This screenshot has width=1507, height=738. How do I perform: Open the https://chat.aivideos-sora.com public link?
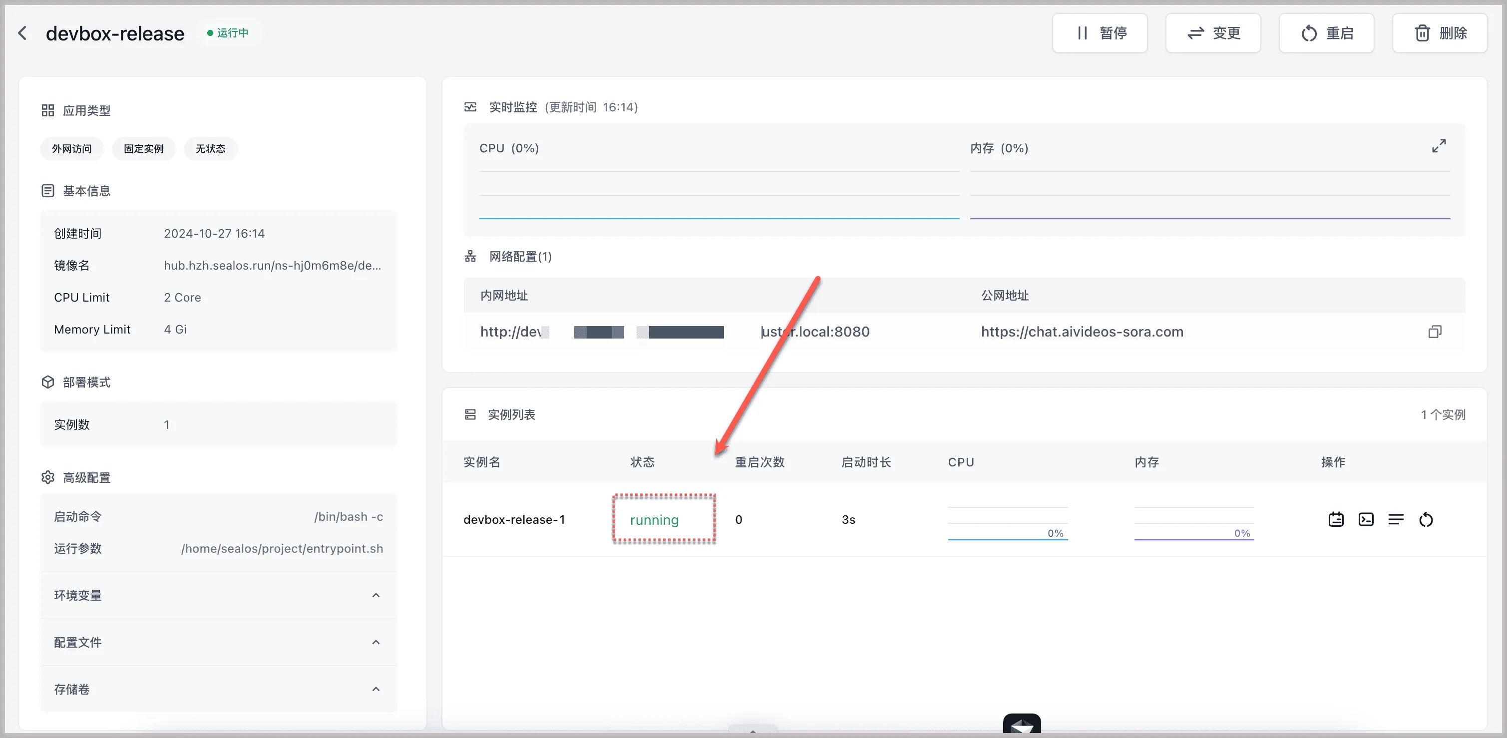[x=1082, y=332]
